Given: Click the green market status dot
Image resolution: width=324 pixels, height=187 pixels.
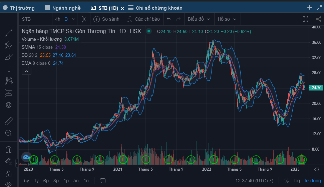Looking at the screenshot, I should click(x=149, y=31).
